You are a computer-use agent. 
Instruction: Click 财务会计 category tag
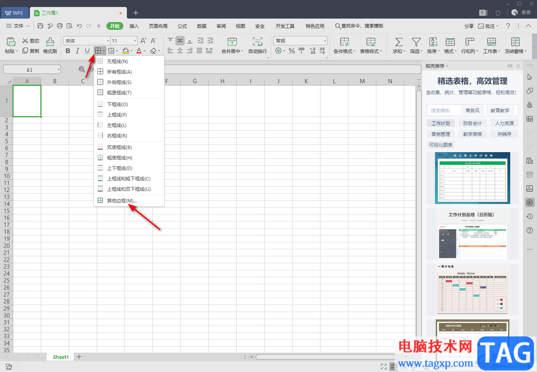(472, 123)
